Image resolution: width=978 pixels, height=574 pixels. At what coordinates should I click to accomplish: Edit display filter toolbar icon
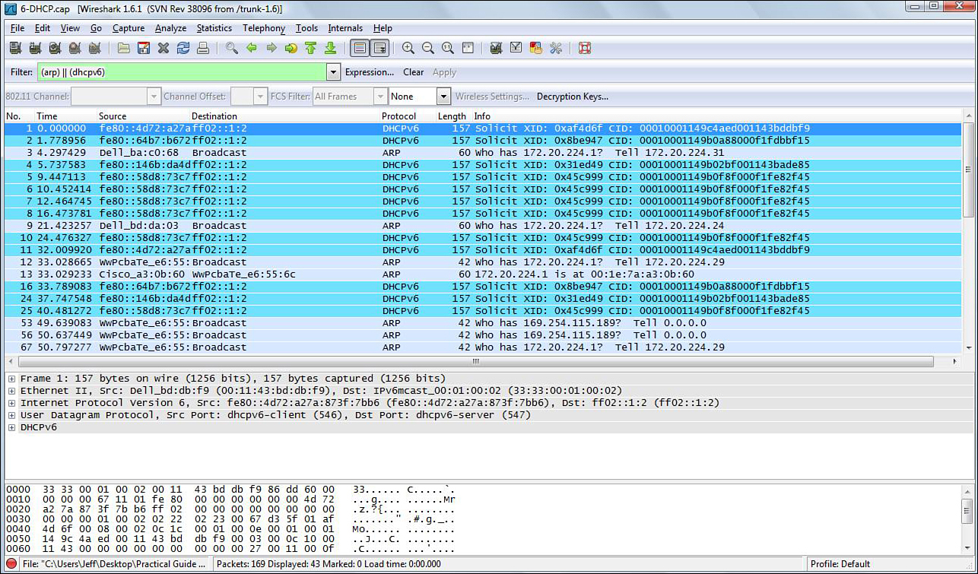pos(516,48)
